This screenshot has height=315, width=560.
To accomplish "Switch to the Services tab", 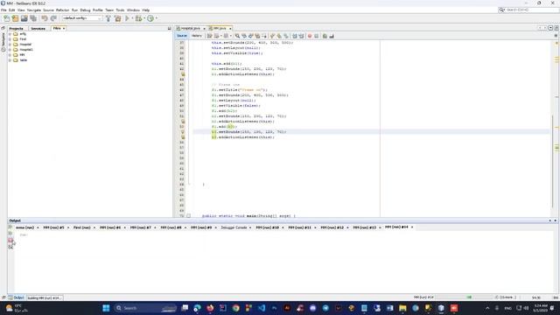I will [38, 28].
